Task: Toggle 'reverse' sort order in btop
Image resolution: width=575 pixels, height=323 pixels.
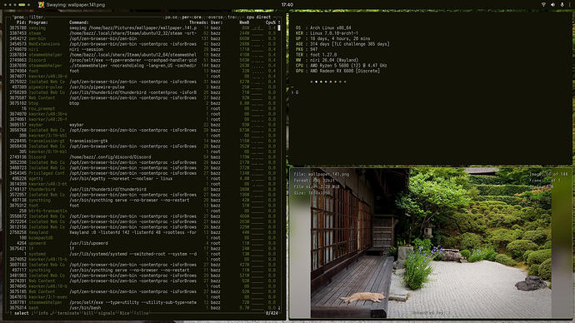Action: (x=214, y=17)
